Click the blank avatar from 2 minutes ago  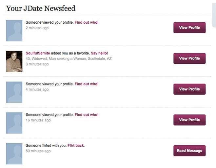coord(14,31)
